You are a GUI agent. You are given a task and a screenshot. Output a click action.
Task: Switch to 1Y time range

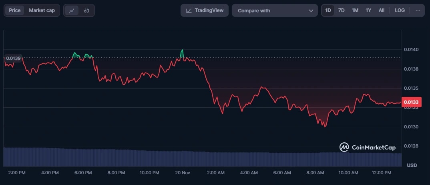(x=368, y=10)
